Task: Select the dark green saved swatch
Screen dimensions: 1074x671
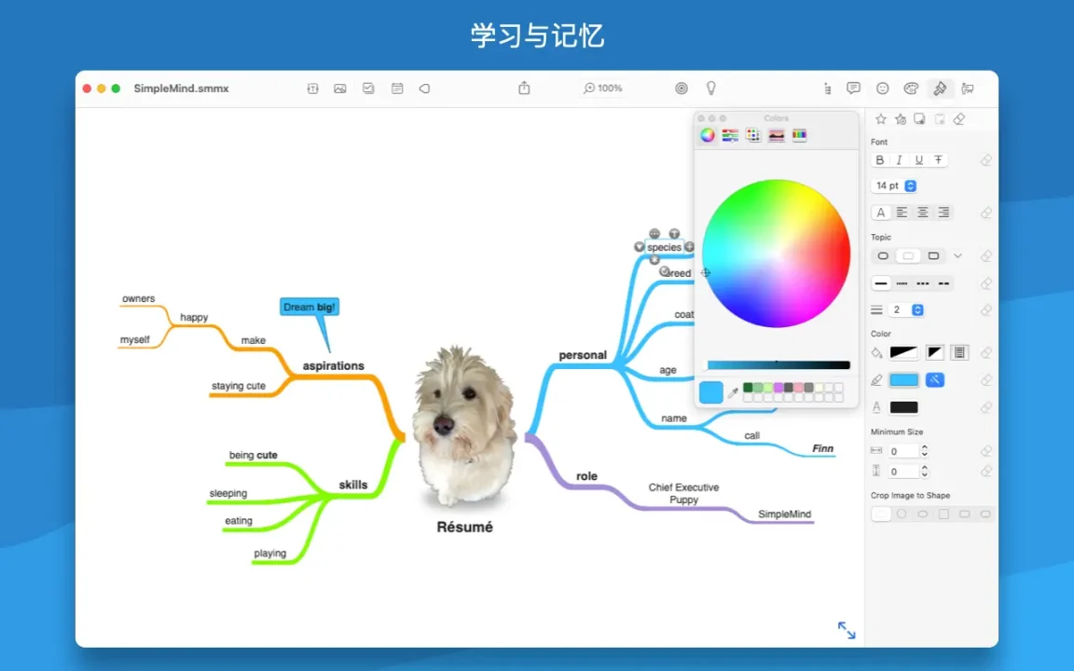Action: 748,388
